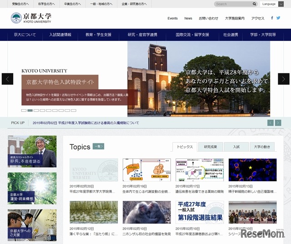Select the eighth carousel slide indicator

point(67,110)
